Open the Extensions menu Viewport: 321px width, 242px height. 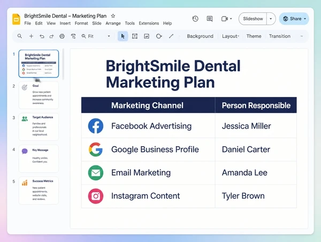pos(149,23)
